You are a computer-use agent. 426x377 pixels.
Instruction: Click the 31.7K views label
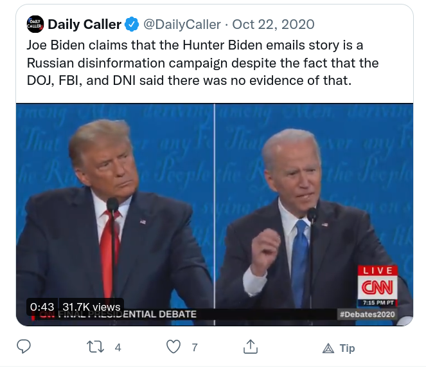point(91,307)
